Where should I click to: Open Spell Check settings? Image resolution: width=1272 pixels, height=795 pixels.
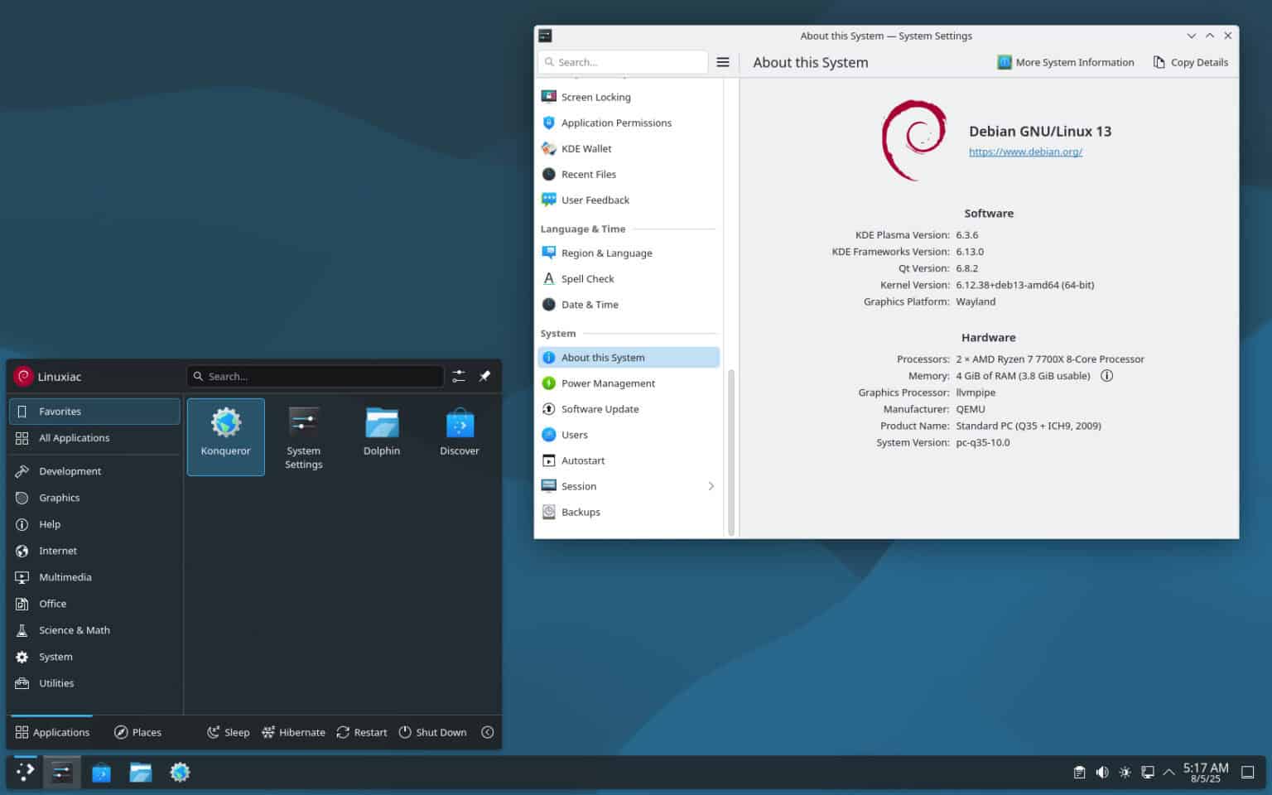588,278
